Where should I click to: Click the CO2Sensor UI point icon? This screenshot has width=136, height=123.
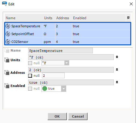[x=8, y=42]
